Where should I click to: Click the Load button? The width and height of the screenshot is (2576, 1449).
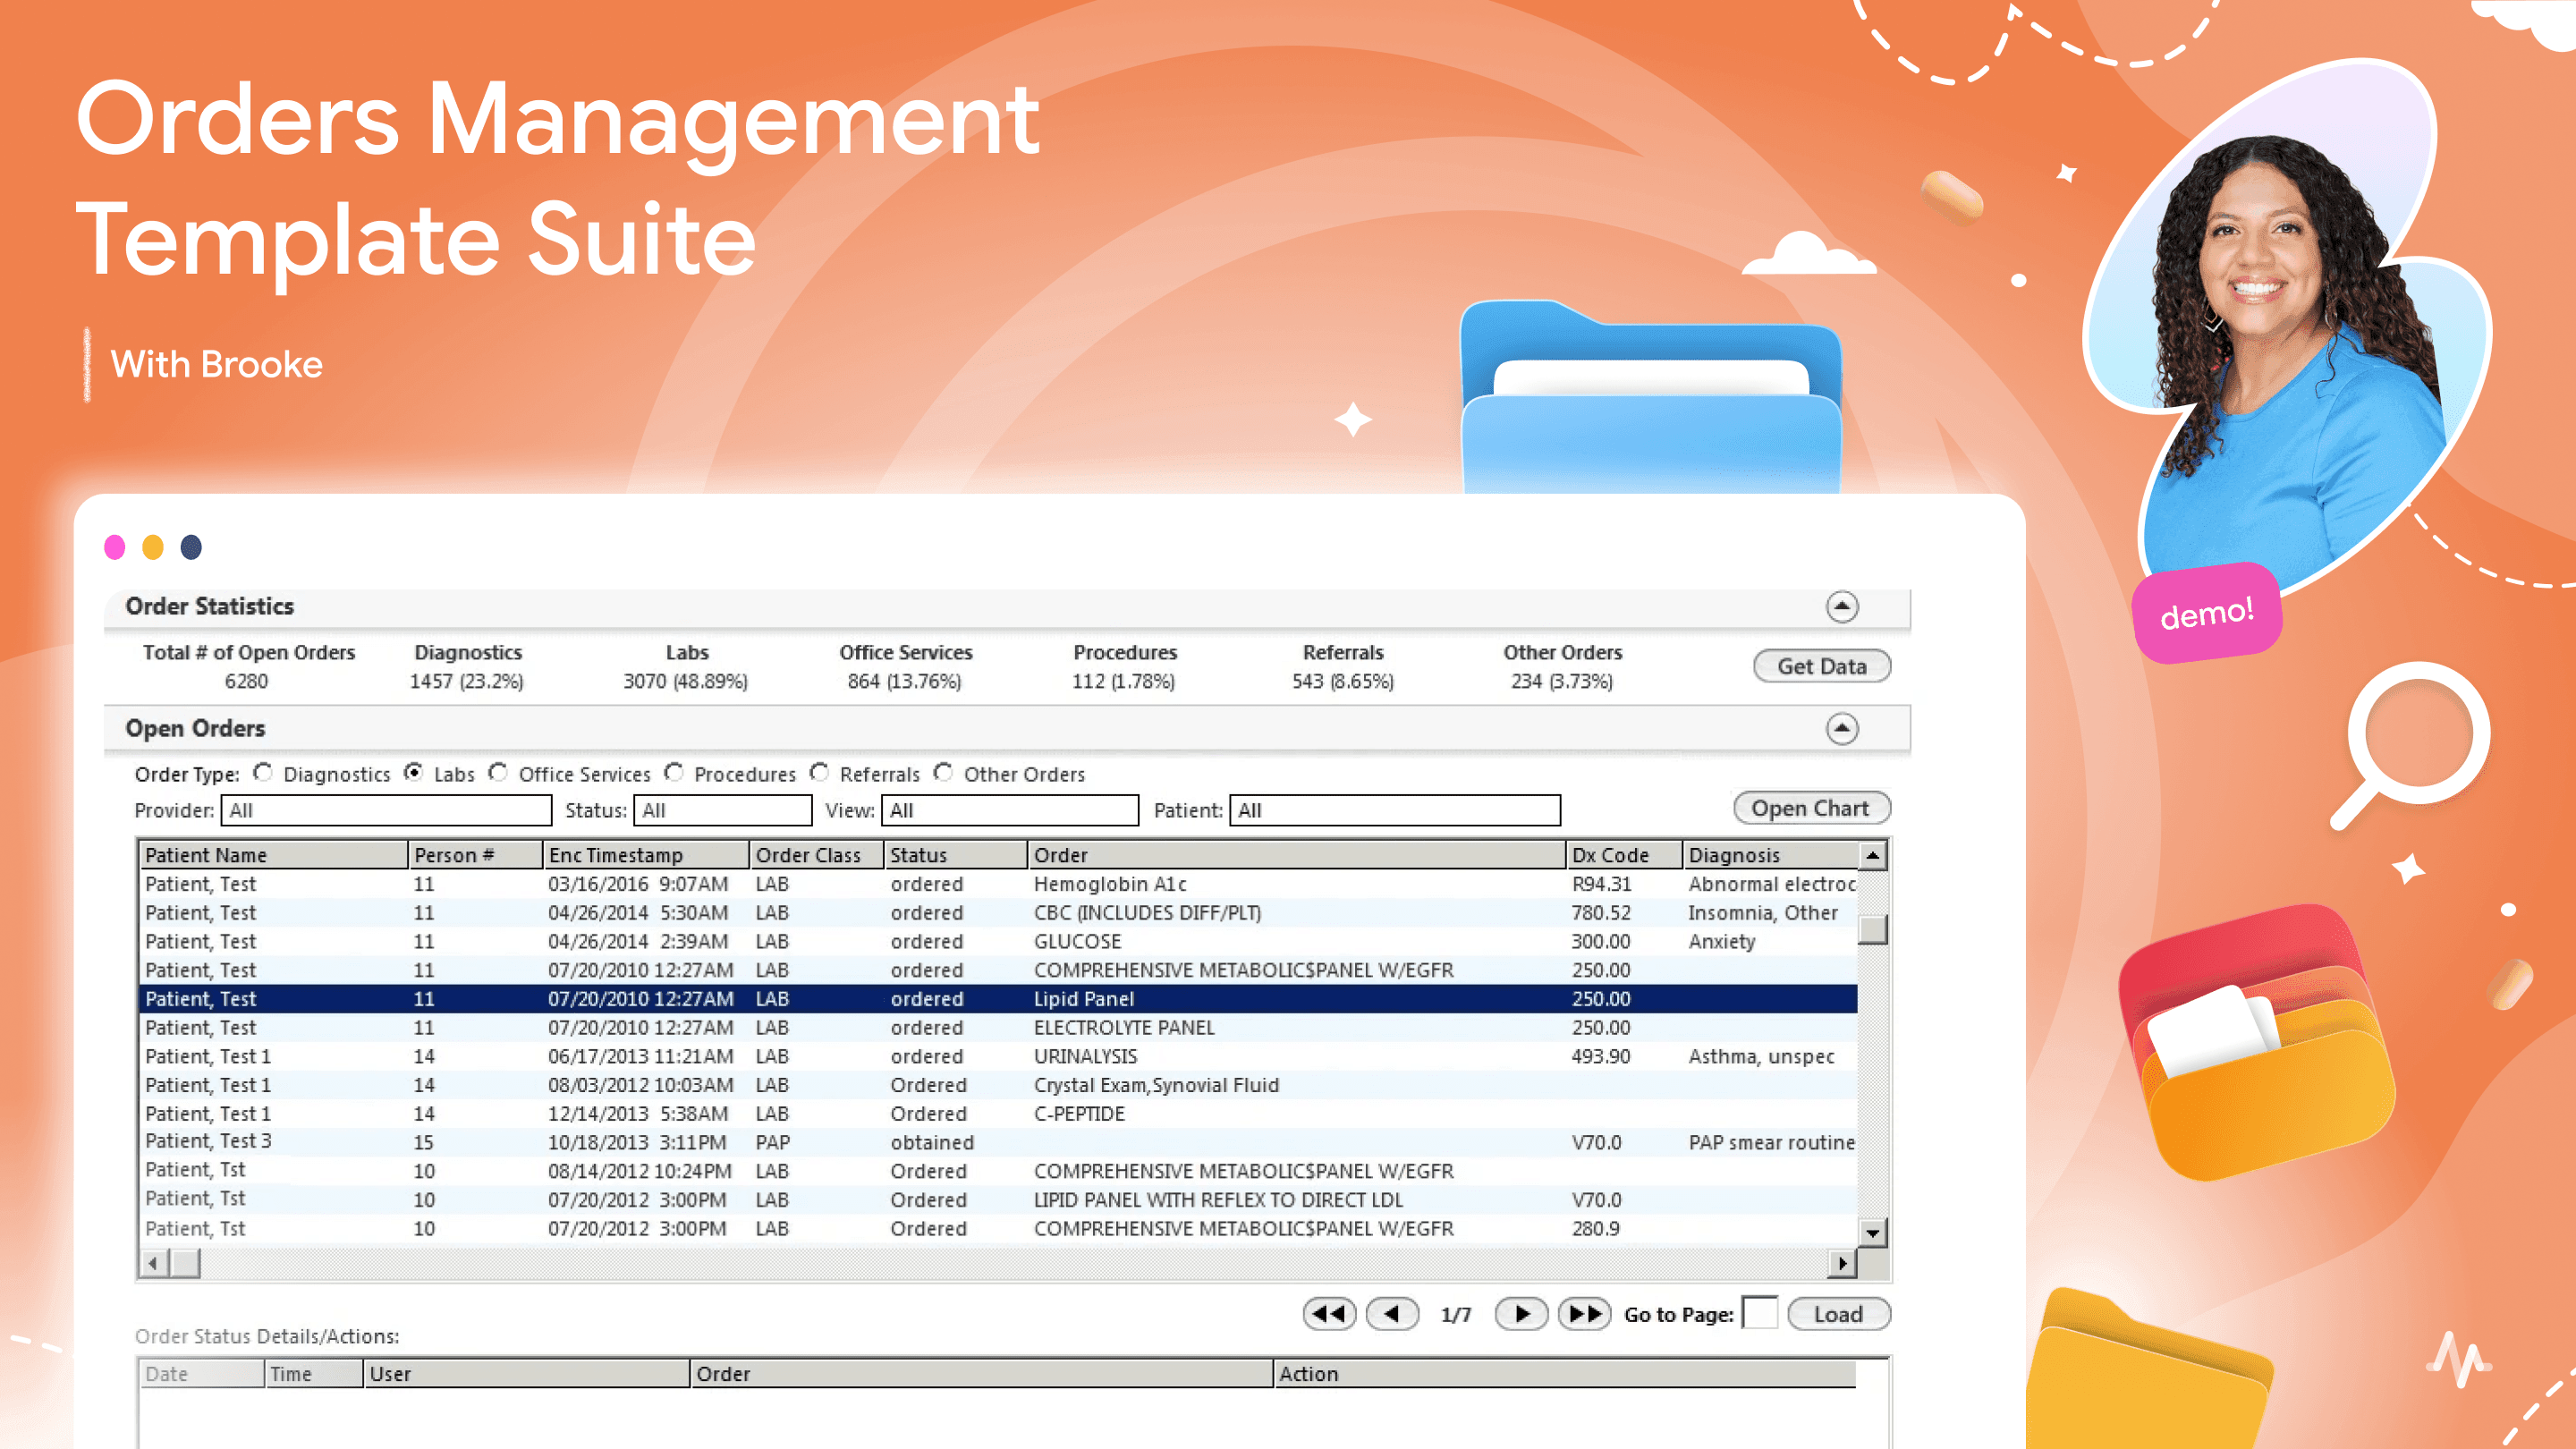pos(1839,1314)
